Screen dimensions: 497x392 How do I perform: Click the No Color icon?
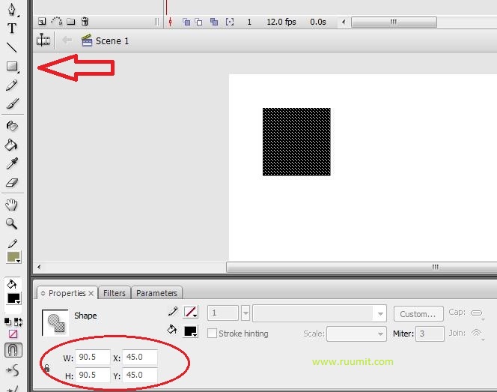coord(13,334)
